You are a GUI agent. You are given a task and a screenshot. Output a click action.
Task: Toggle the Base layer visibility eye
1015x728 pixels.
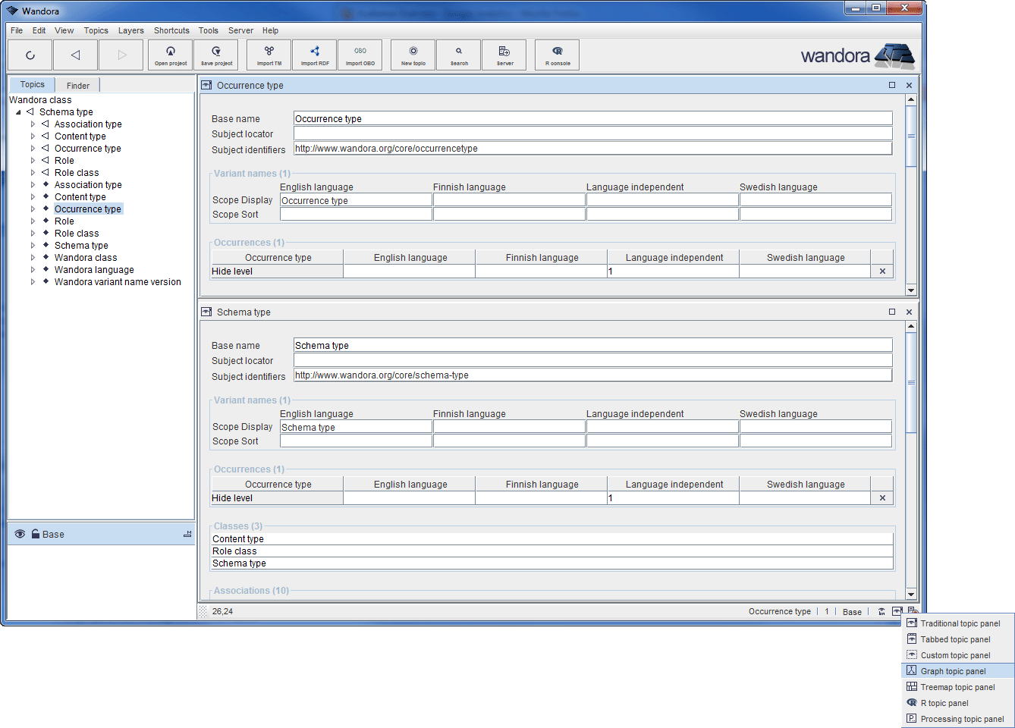(x=19, y=534)
